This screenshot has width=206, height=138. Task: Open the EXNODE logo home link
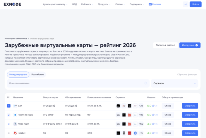pos(12,4)
